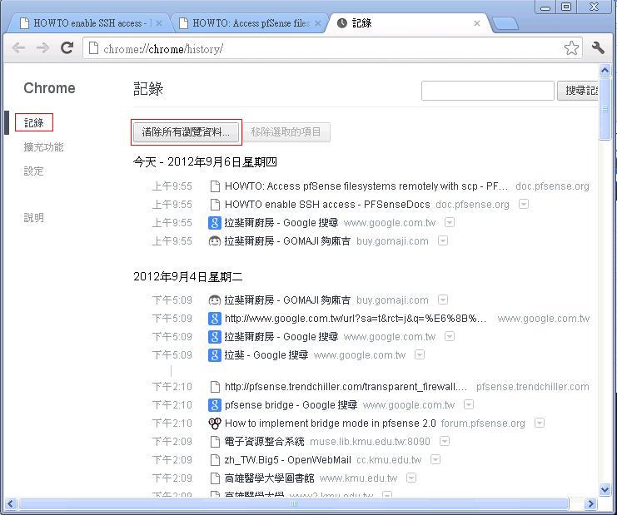Image resolution: width=617 pixels, height=515 pixels.
Task: Click the 移除選取的項目 button
Action: [x=286, y=132]
